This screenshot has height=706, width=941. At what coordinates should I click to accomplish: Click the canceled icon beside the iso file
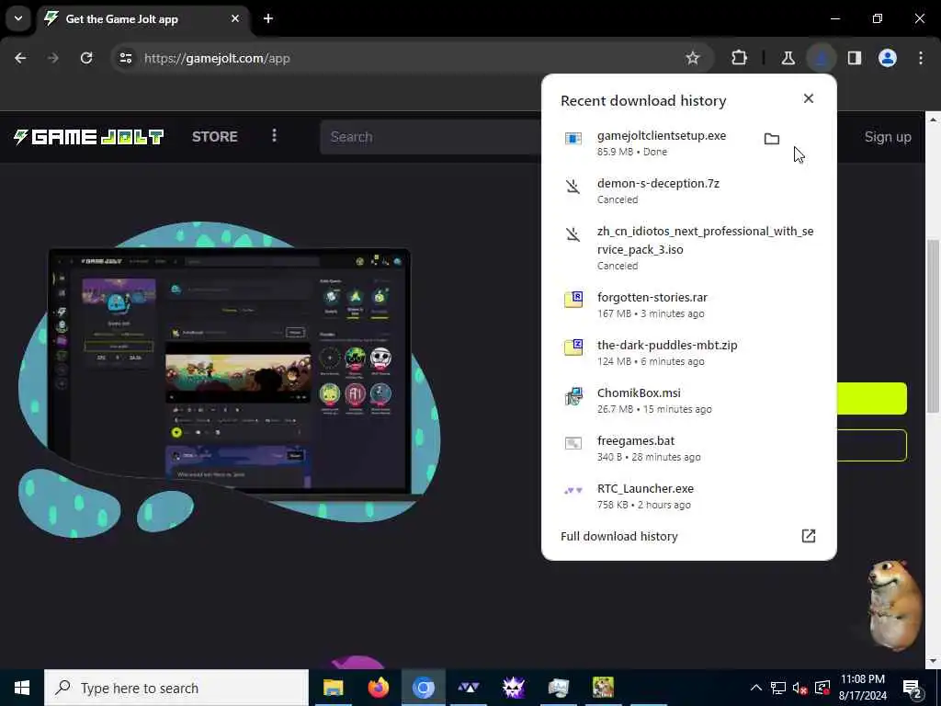coord(573,234)
